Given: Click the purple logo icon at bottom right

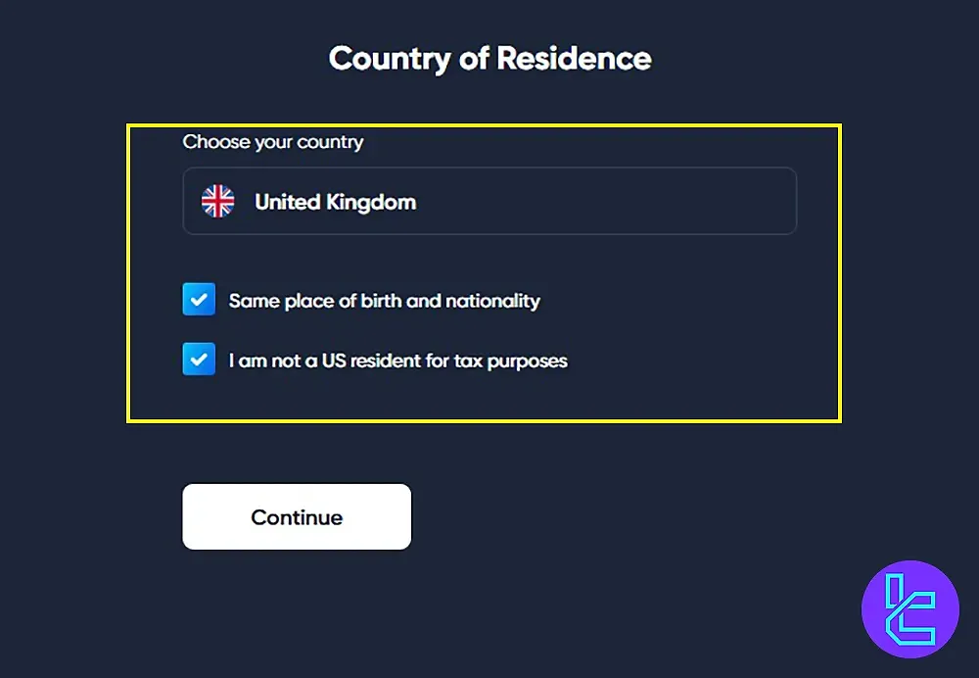Looking at the screenshot, I should click(x=909, y=608).
